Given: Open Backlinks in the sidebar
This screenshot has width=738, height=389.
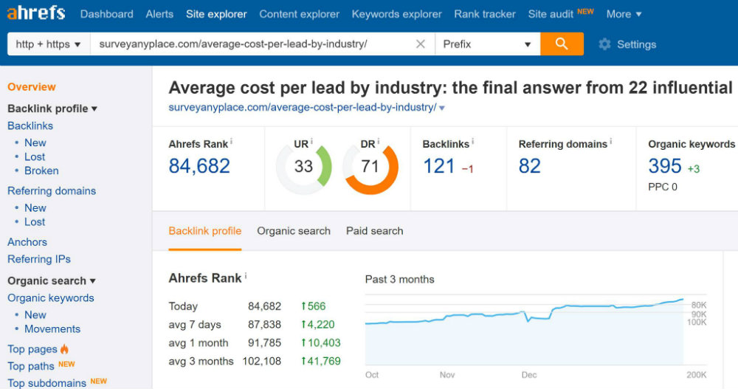Looking at the screenshot, I should (x=30, y=125).
